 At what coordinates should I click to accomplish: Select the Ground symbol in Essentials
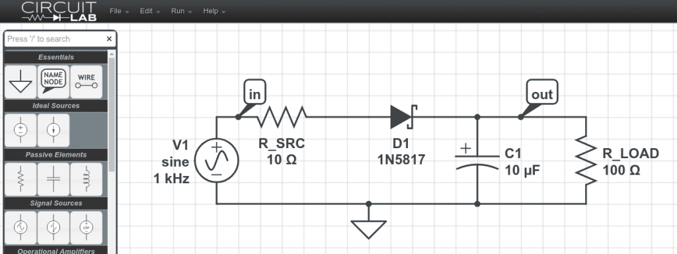pos(20,82)
